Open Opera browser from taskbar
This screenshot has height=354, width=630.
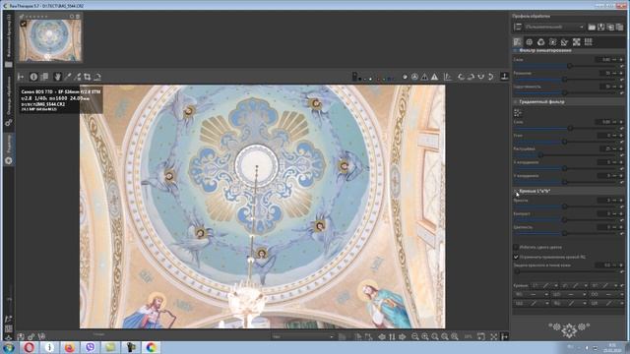tap(29, 347)
